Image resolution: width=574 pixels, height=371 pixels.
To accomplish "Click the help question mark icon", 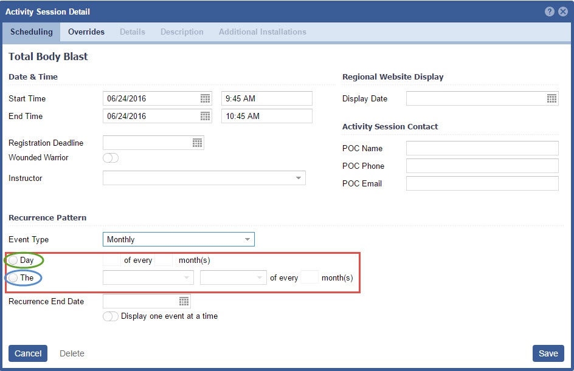I will pyautogui.click(x=550, y=12).
